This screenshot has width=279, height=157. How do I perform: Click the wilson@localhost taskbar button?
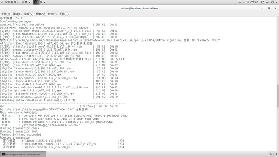point(23,154)
